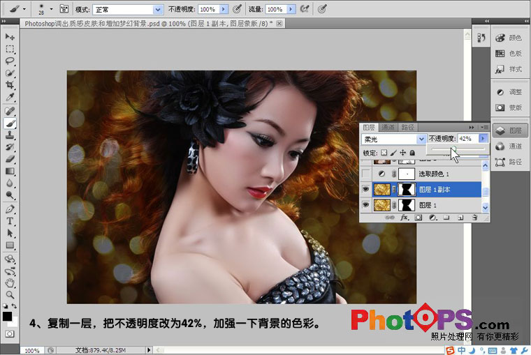Toggle Quick Mask mode

10,334
